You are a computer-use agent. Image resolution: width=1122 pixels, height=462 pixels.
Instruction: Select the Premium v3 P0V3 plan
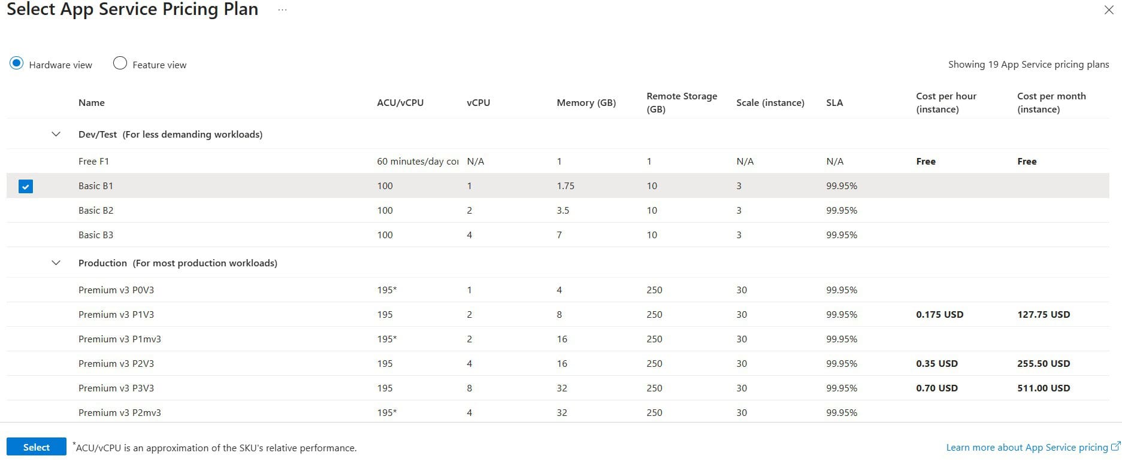click(116, 290)
